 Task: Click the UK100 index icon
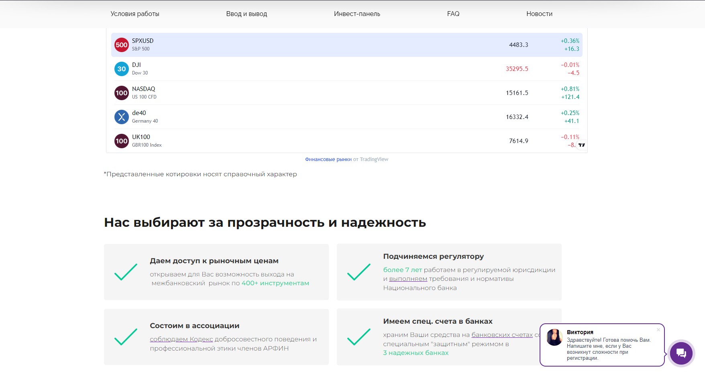point(122,141)
